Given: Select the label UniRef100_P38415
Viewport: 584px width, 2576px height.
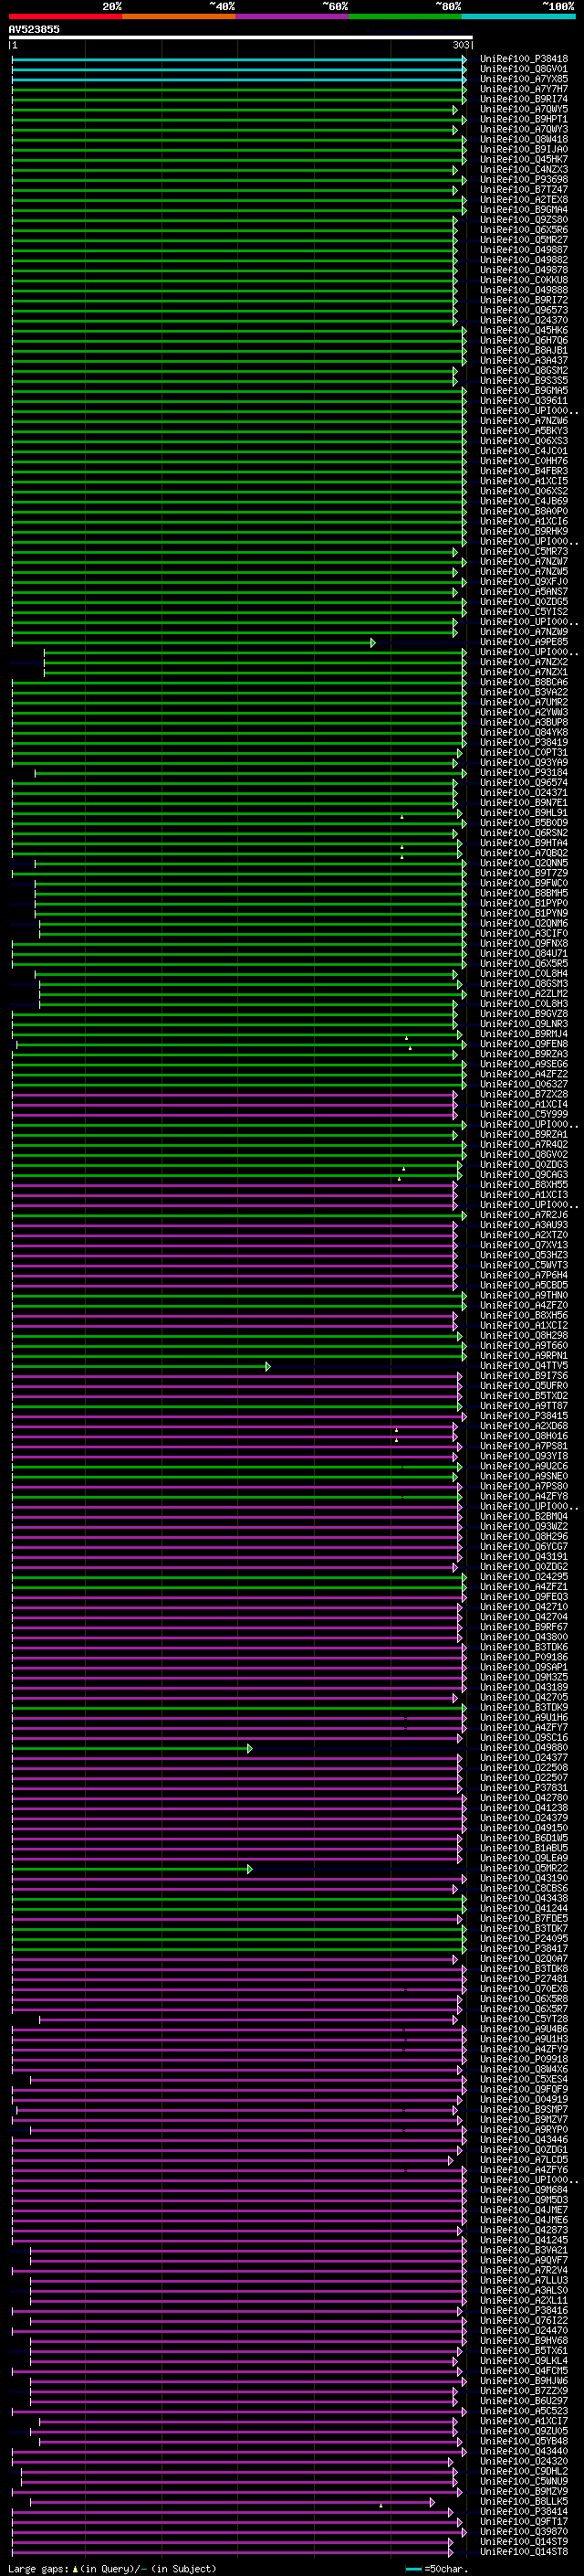Looking at the screenshot, I should (524, 1416).
